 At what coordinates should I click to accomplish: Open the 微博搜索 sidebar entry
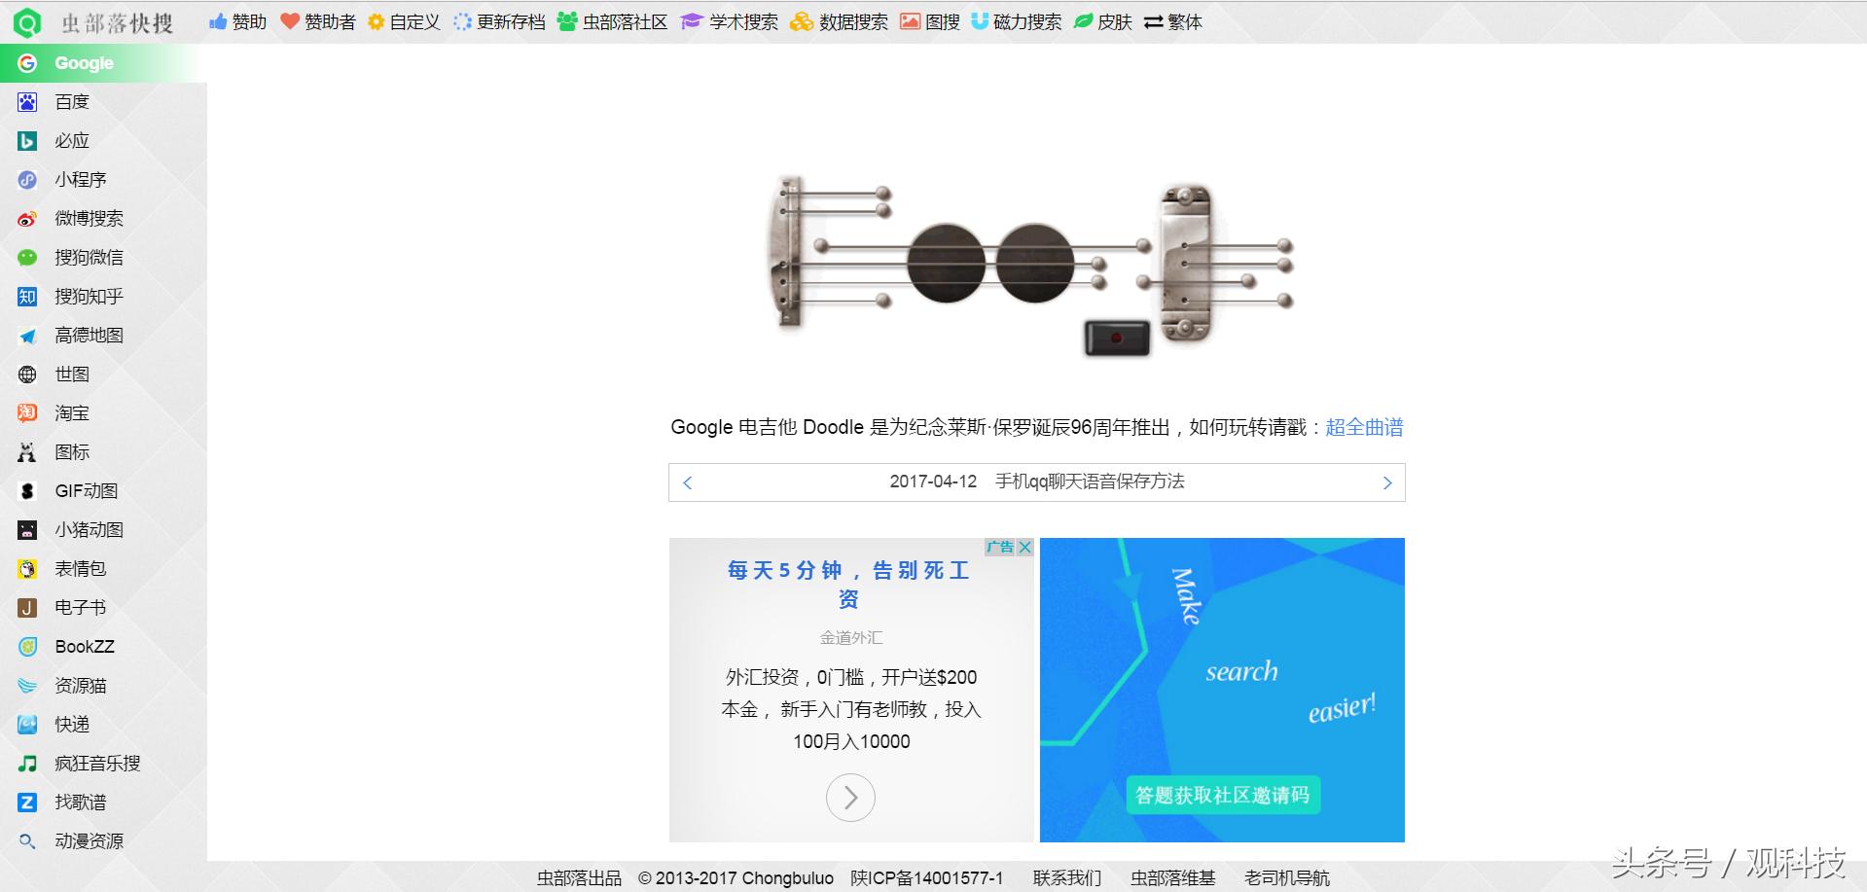pos(90,218)
